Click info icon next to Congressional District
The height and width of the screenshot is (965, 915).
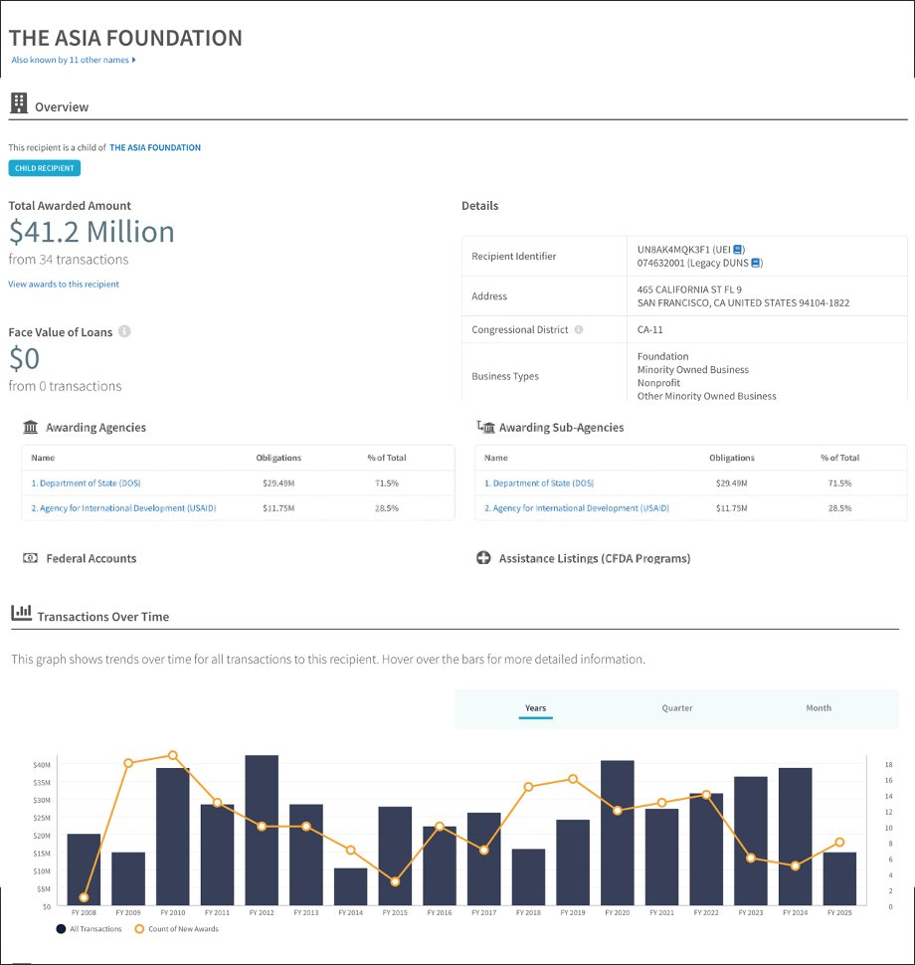(579, 329)
